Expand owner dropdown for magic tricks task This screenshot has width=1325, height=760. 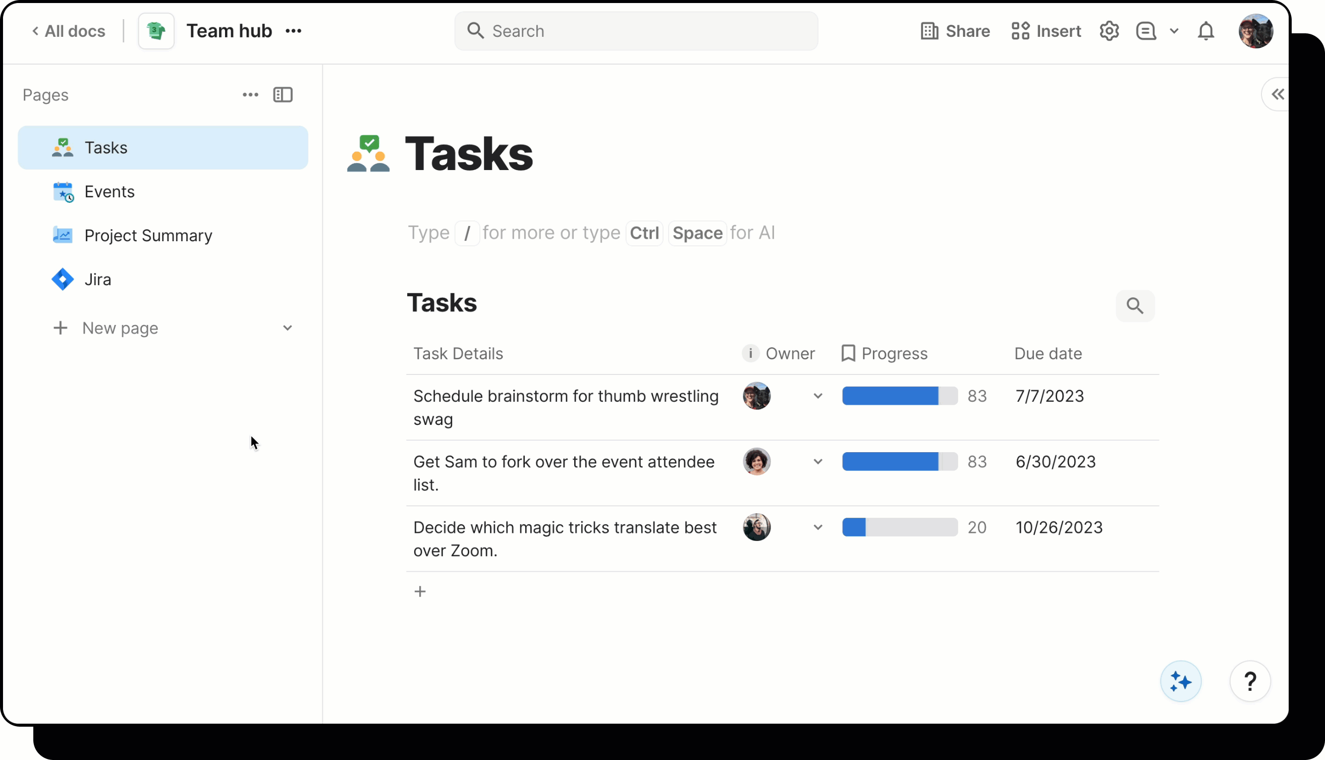point(818,527)
